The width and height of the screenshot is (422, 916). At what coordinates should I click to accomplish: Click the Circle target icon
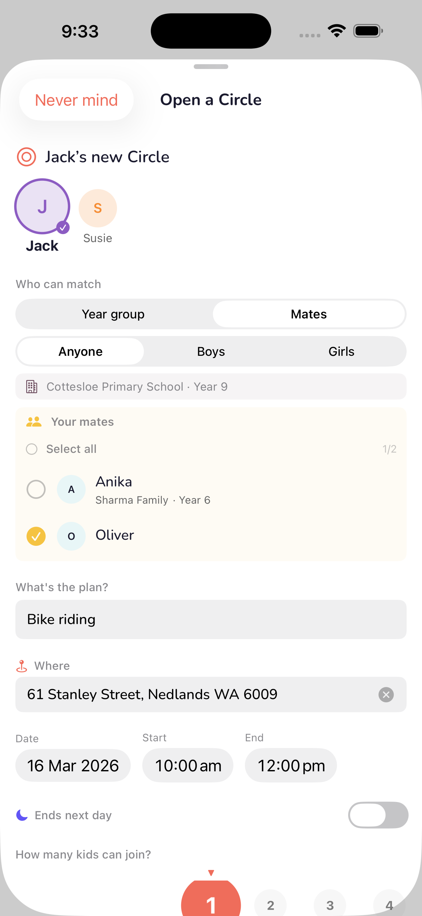[x=26, y=157]
